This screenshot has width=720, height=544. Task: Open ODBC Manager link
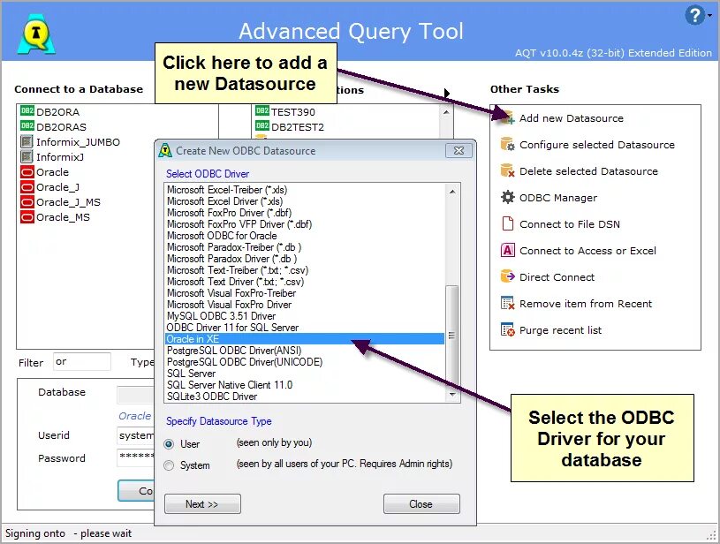tap(558, 198)
